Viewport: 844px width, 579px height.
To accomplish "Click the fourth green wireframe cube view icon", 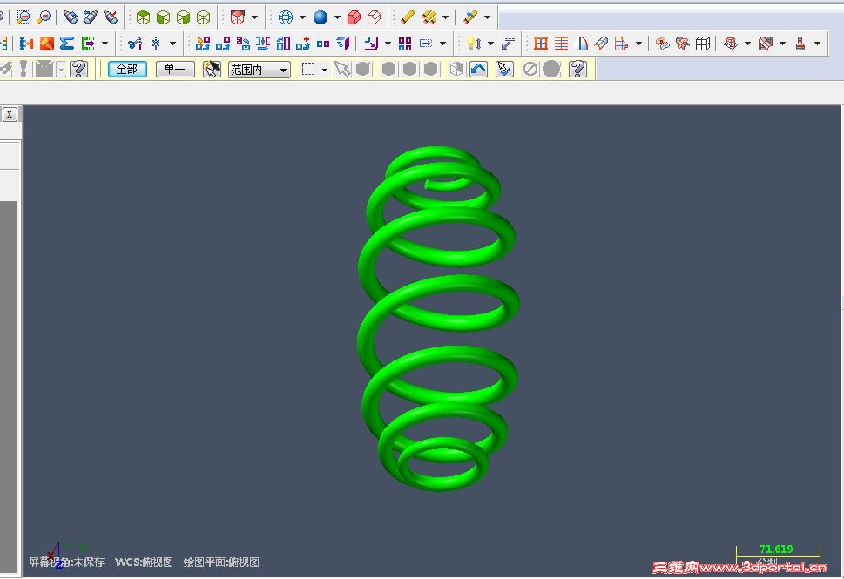I will click(204, 17).
